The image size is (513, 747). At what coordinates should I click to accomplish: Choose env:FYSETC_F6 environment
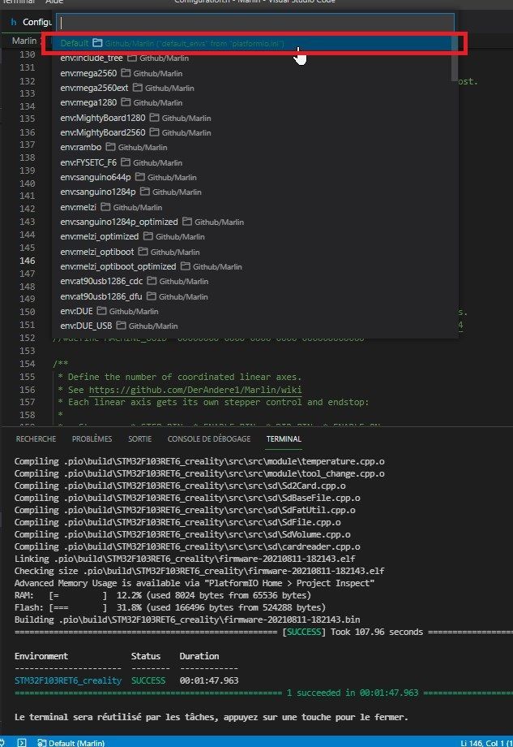[x=254, y=162]
